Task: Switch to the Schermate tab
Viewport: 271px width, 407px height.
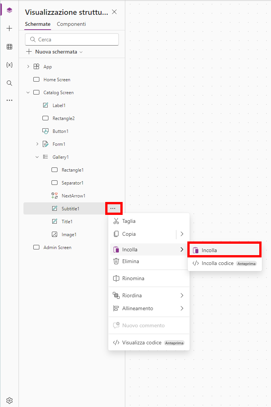Action: (x=38, y=24)
